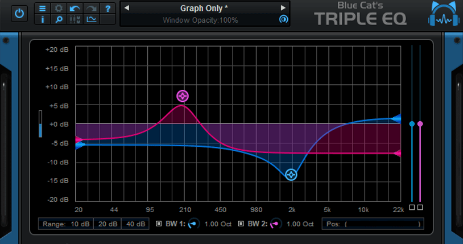463x244 pixels.
Task: Click the magnifier zoom icon
Action: pos(59,19)
